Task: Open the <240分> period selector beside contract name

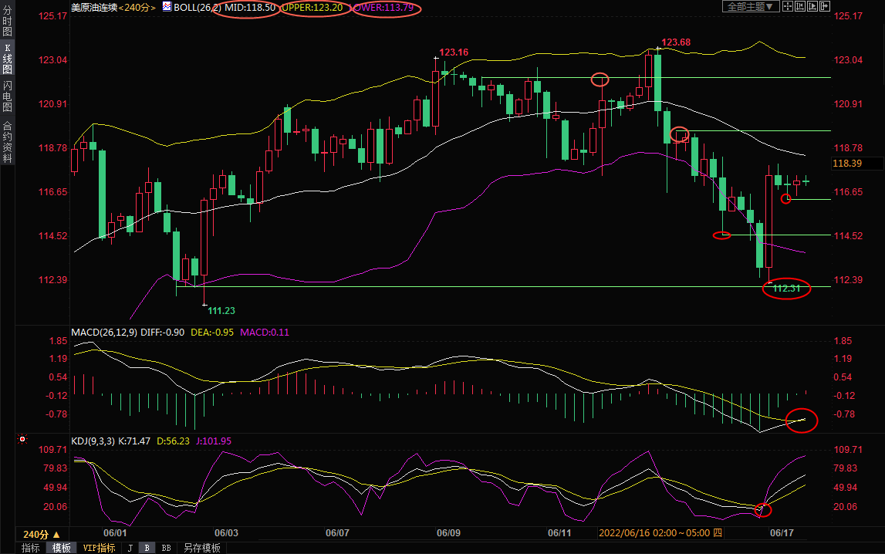Action: (x=139, y=7)
